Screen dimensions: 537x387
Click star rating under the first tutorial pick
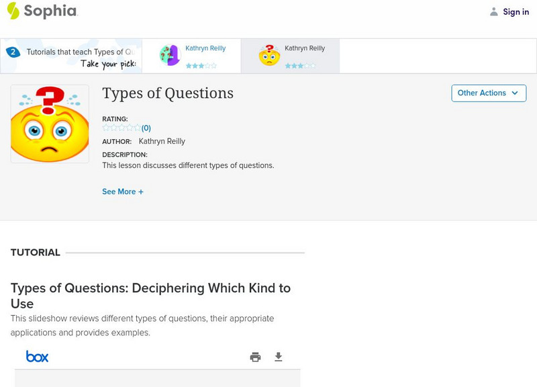[x=201, y=66]
